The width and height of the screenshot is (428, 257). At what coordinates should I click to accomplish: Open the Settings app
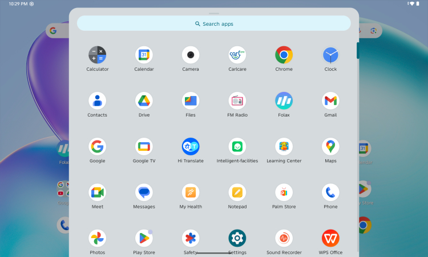[x=237, y=238]
